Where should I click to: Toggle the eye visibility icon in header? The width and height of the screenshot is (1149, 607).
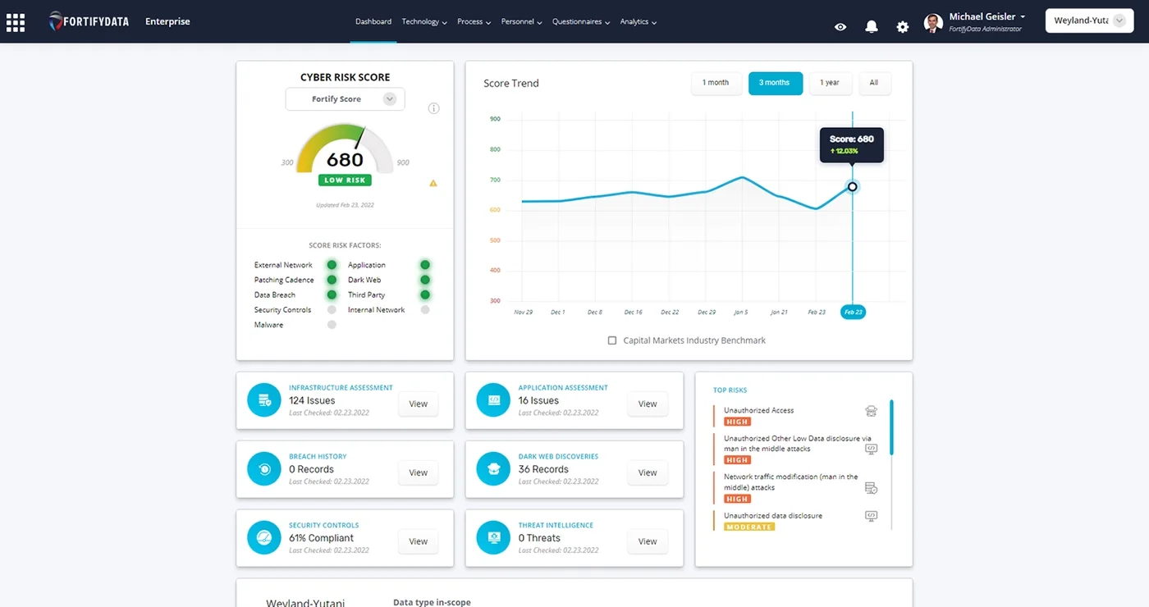[840, 27]
